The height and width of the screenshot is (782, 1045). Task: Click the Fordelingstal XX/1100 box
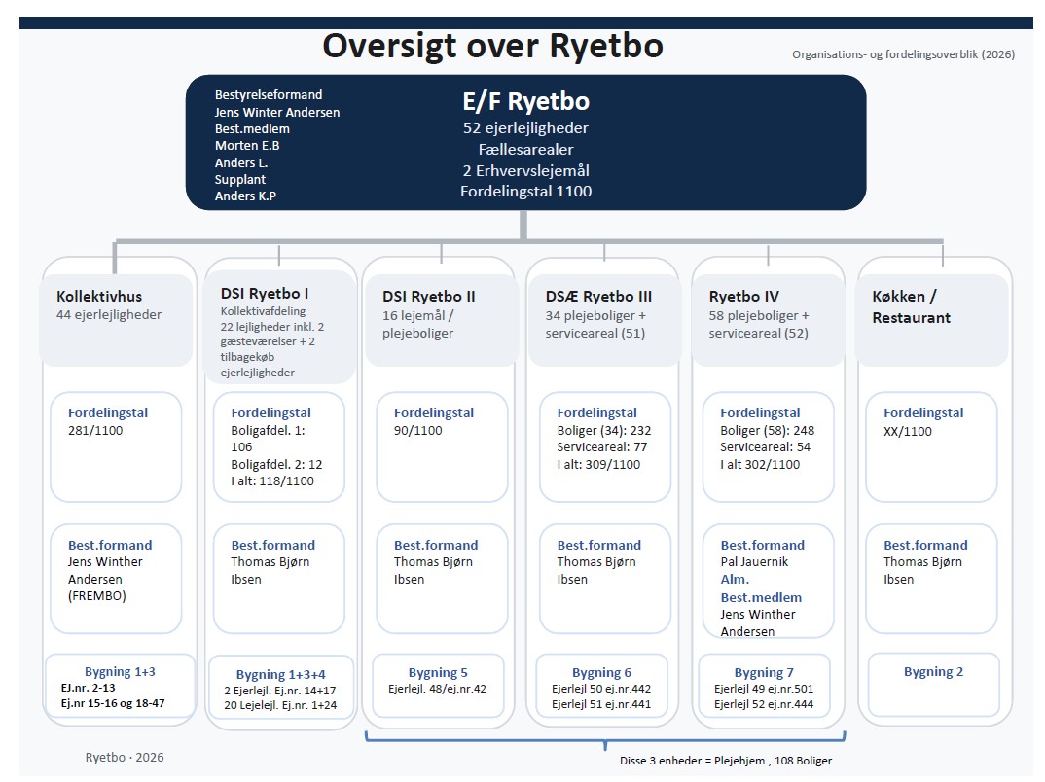tap(931, 446)
